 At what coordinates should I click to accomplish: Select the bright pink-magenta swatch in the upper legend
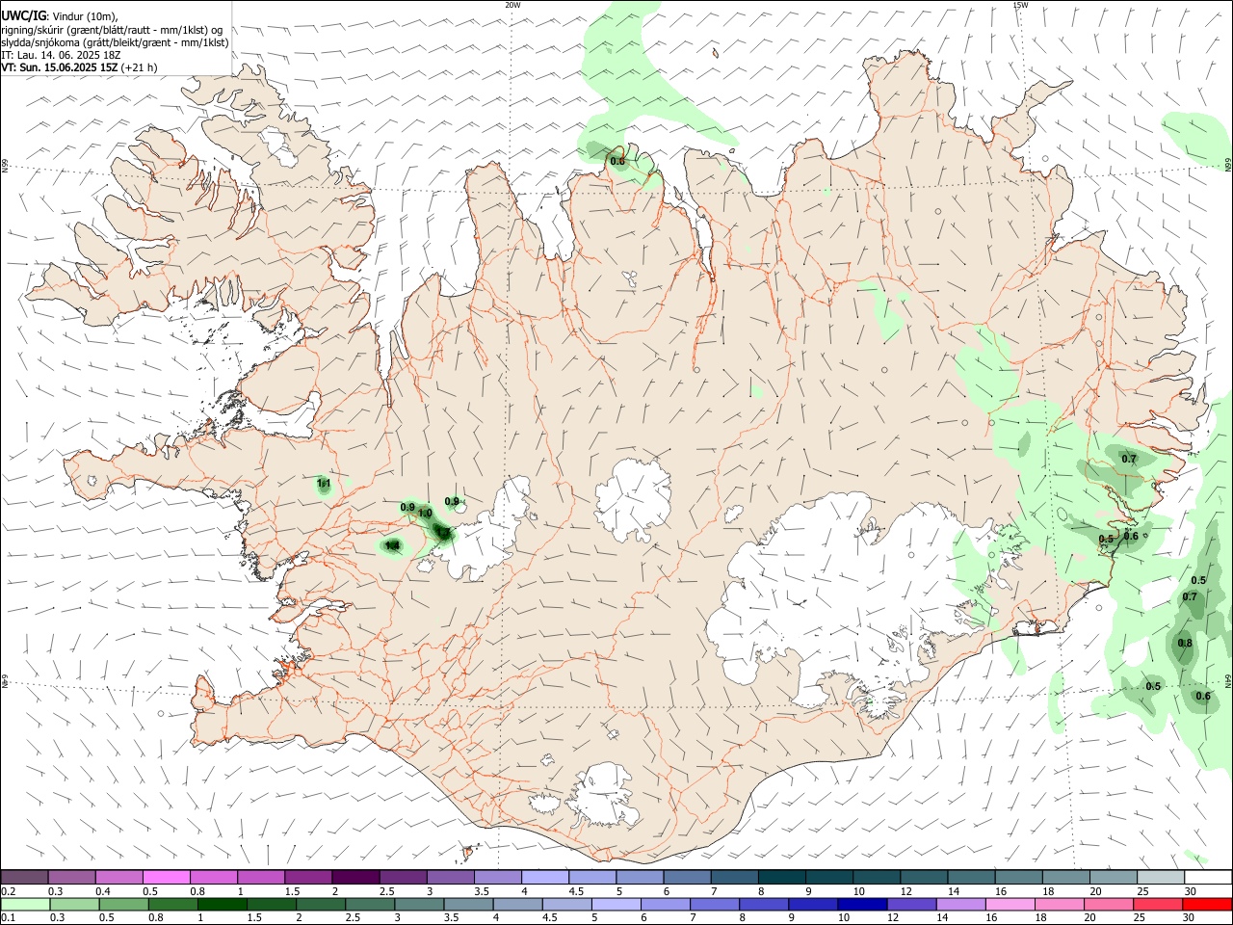[167, 877]
